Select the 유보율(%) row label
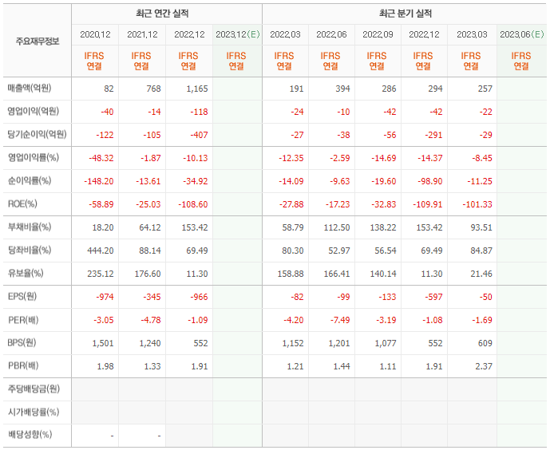The width and height of the screenshot is (550, 450). click(x=26, y=273)
